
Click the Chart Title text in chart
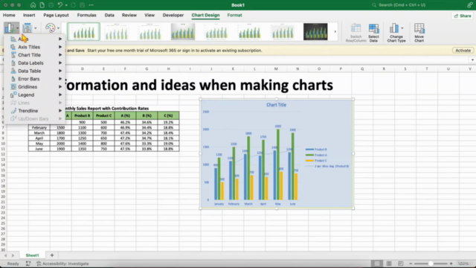coord(276,105)
